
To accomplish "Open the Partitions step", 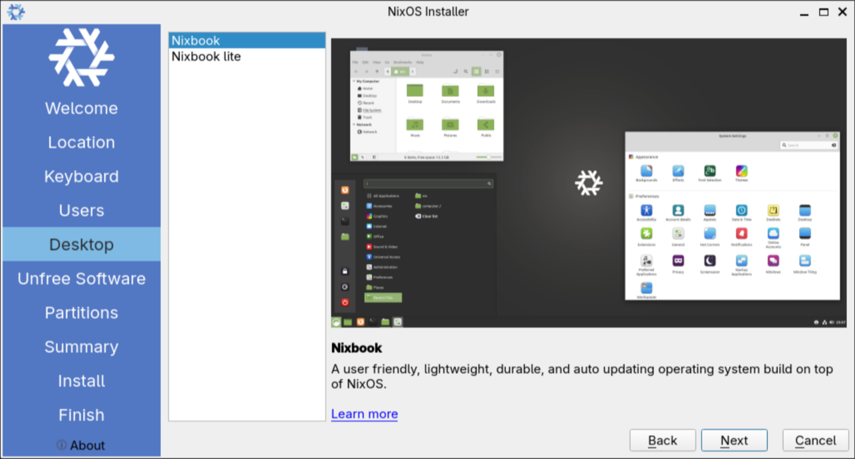I will click(x=81, y=313).
